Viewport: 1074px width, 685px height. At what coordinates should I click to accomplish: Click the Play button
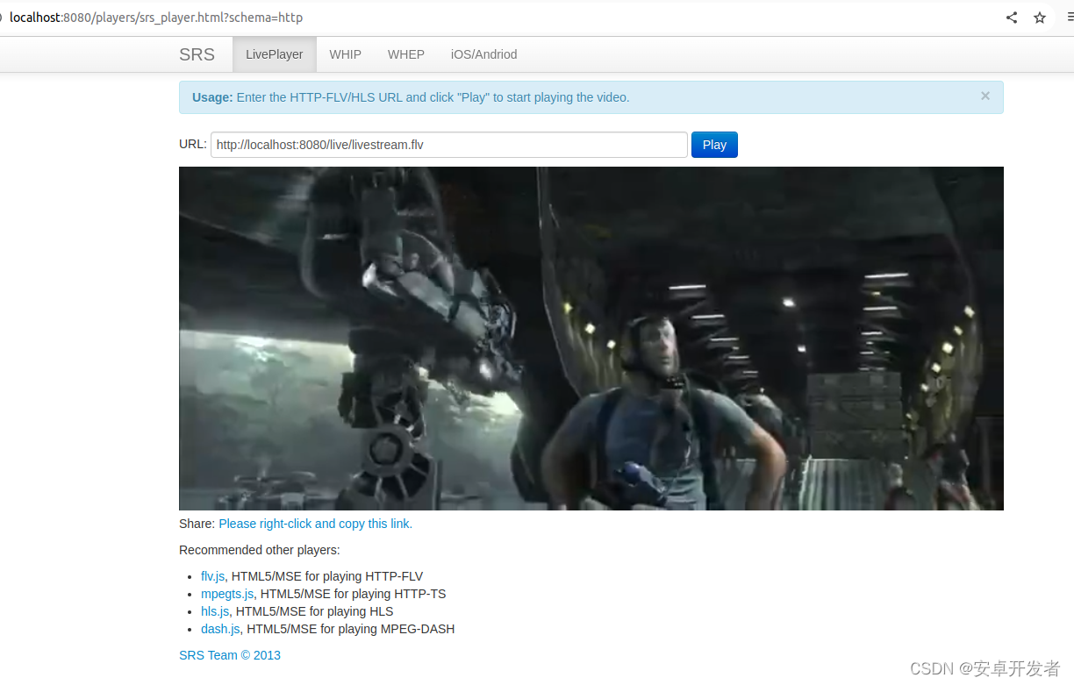(x=714, y=145)
